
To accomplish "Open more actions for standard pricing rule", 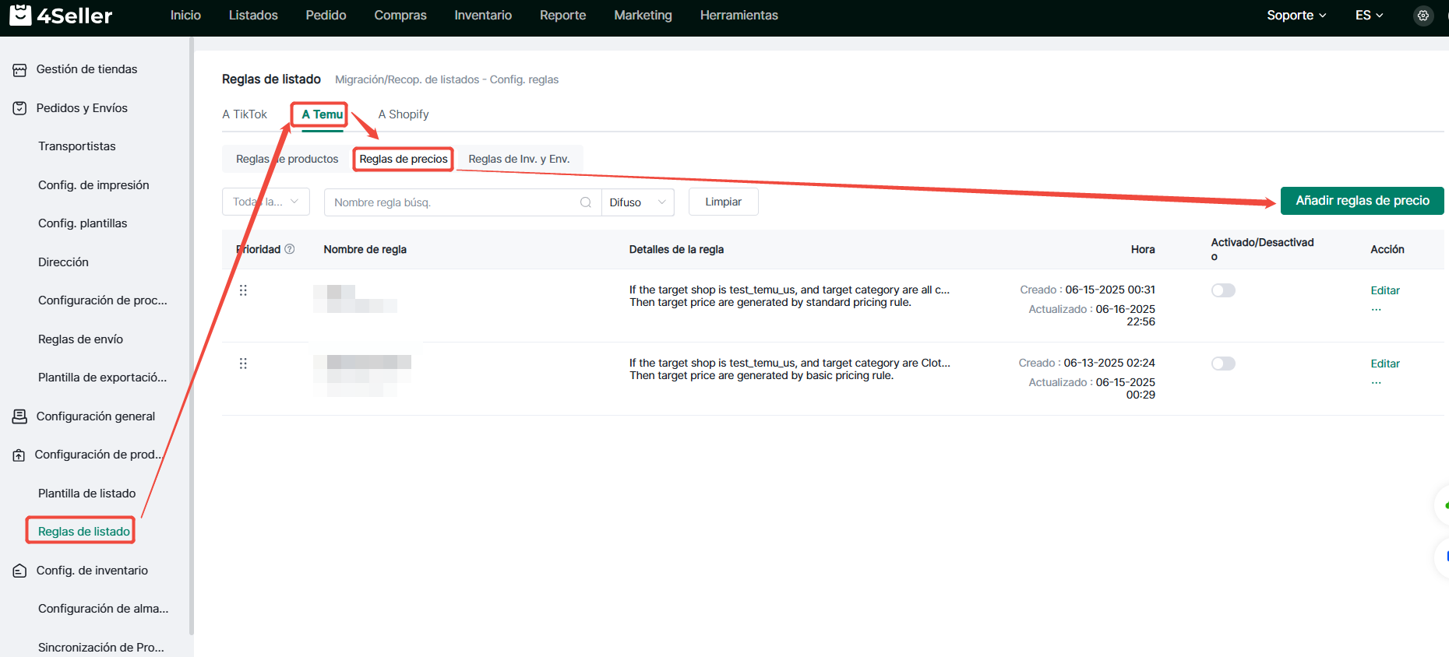I will (x=1377, y=309).
